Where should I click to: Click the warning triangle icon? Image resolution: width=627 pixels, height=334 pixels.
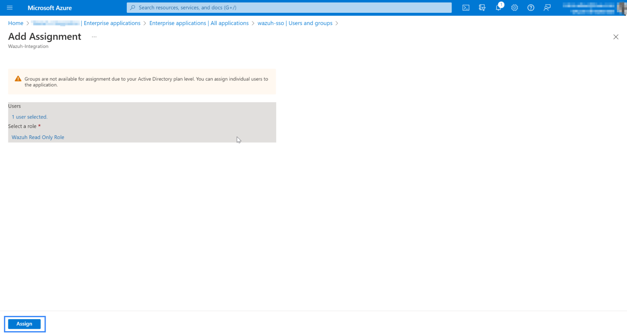tap(18, 79)
